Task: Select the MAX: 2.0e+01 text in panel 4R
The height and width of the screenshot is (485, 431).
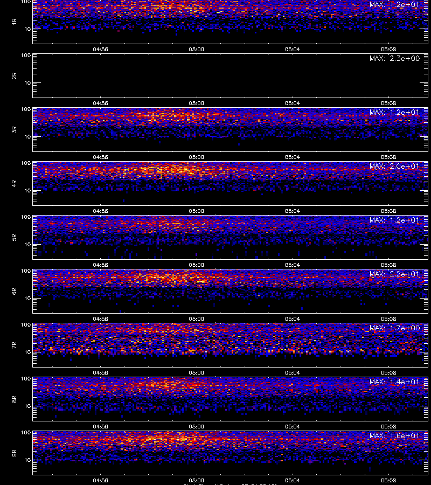Action: click(394, 167)
